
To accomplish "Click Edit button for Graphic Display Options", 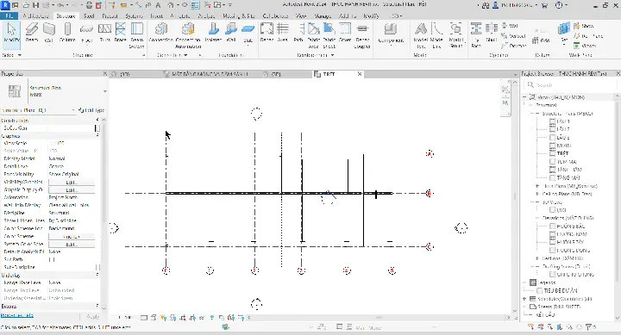I will tap(72, 189).
